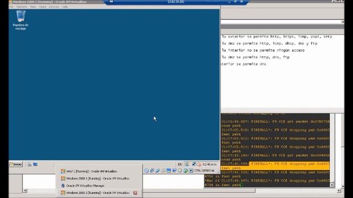353x198 pixels.
Task: Click the bottom horizontal scrollbar right arrow
Action: coord(339,191)
